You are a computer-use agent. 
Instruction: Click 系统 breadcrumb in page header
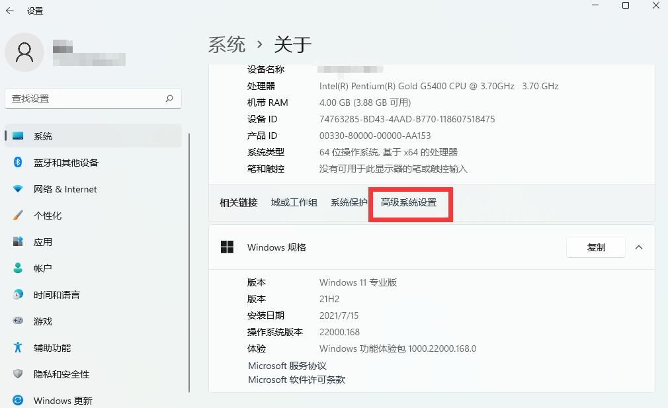click(227, 44)
